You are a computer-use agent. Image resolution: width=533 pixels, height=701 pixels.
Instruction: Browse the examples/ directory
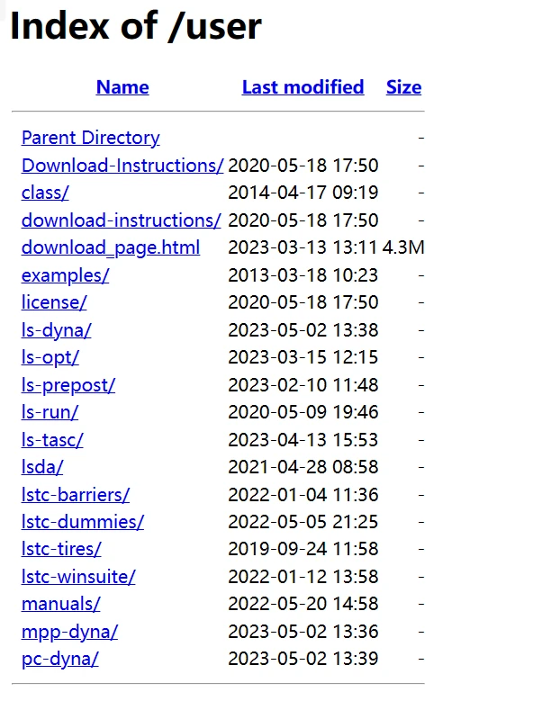point(65,275)
